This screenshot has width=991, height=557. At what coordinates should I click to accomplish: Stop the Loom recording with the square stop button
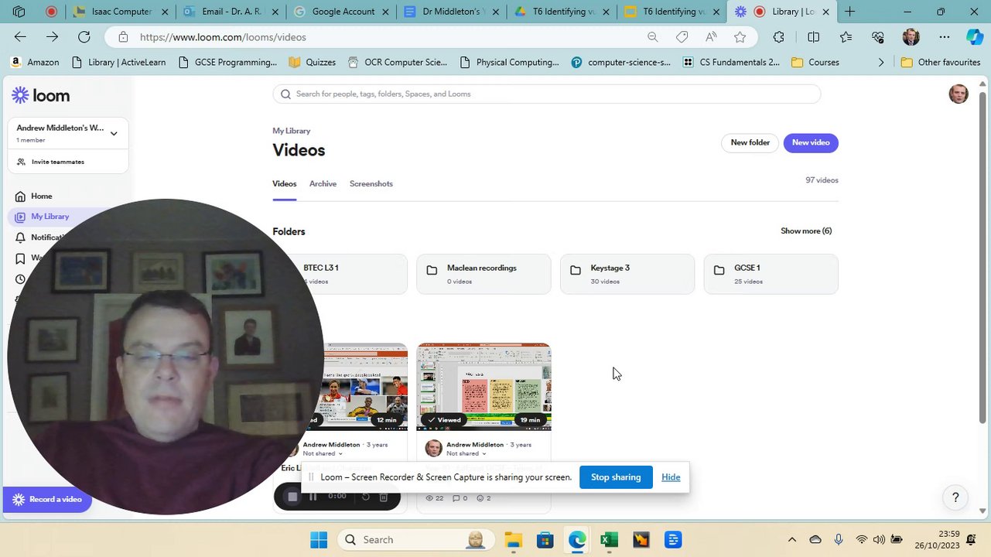coord(292,497)
